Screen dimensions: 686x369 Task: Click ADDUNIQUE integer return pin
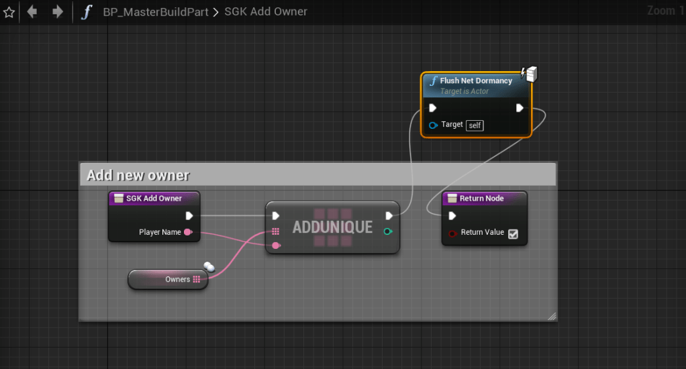(387, 231)
